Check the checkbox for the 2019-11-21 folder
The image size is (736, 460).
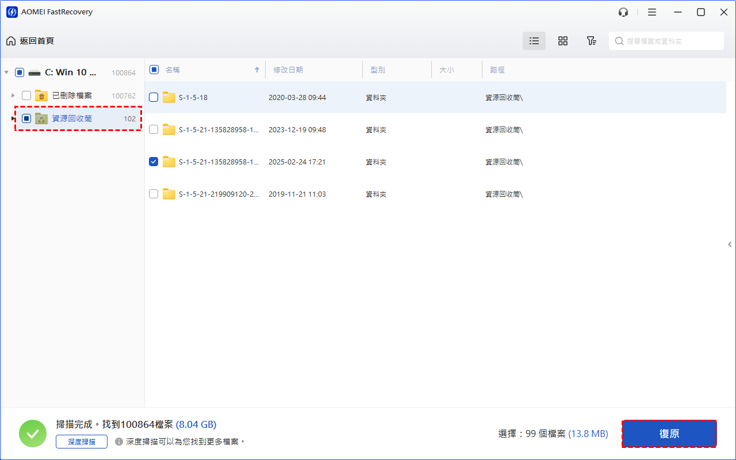(154, 194)
